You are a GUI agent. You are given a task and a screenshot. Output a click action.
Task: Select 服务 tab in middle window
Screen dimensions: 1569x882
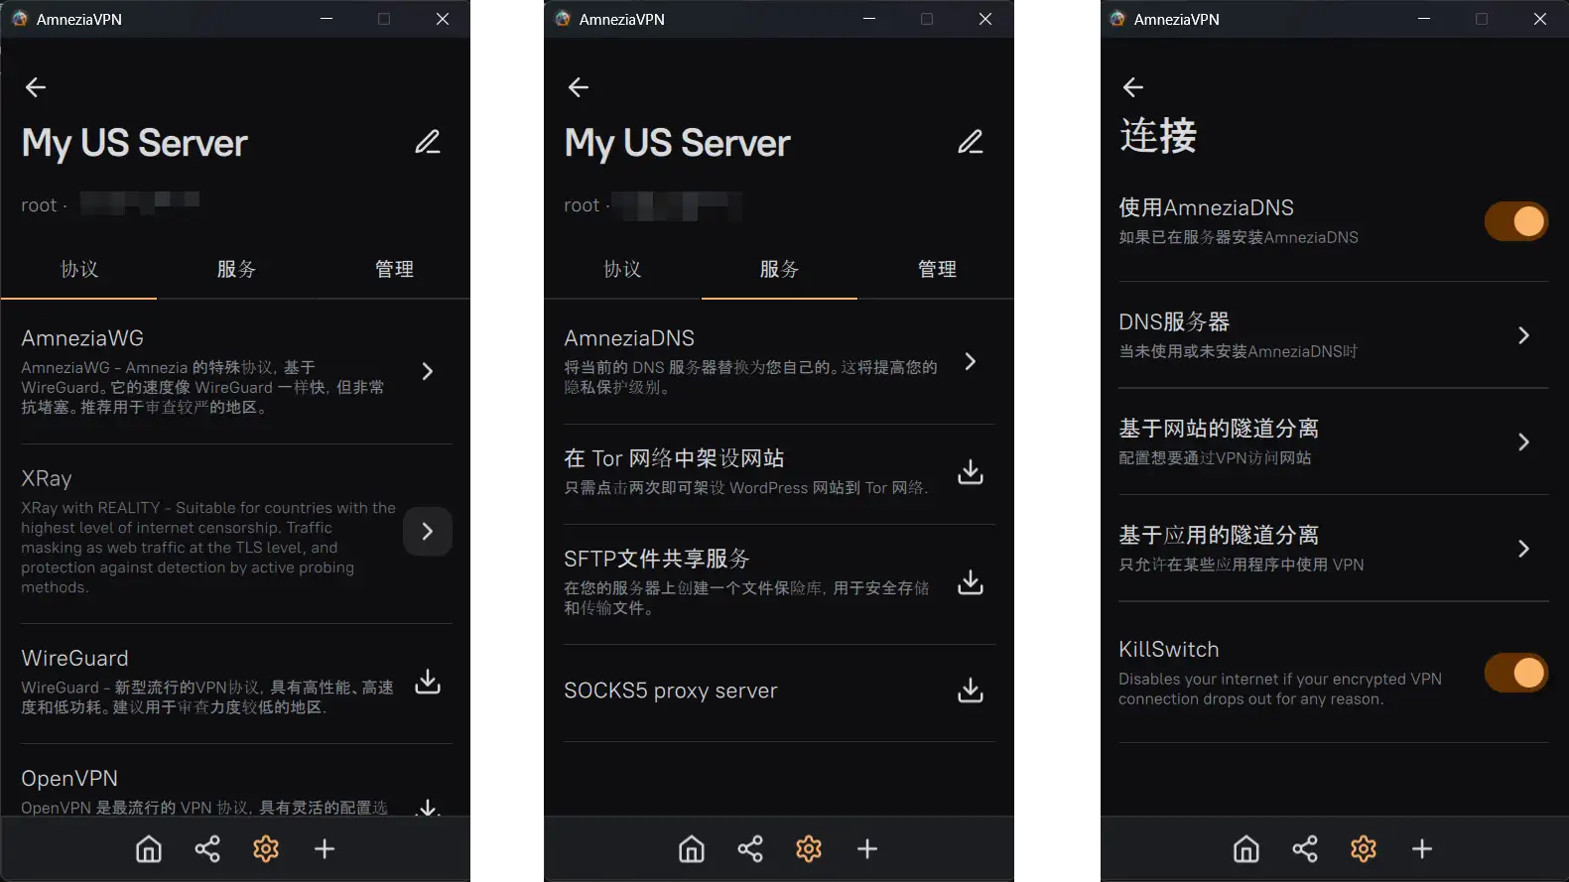coord(779,269)
